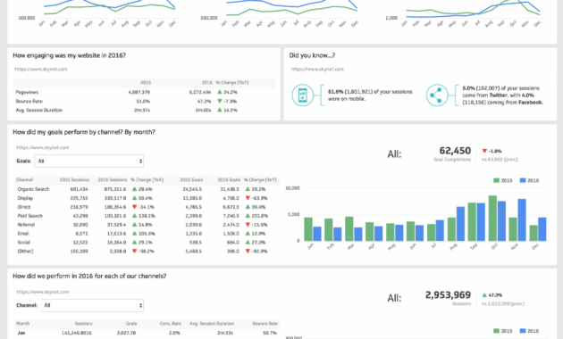This screenshot has width=563, height=339.
Task: Open skynet.com link under How engaging panel
Action: [40, 70]
